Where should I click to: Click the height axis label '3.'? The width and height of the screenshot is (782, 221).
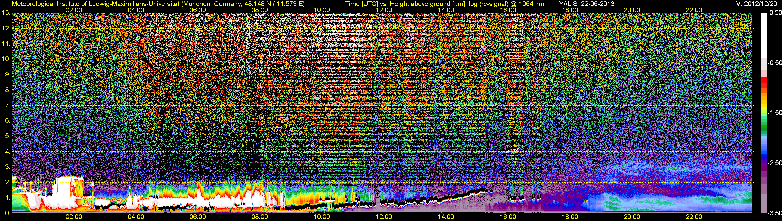(8, 167)
